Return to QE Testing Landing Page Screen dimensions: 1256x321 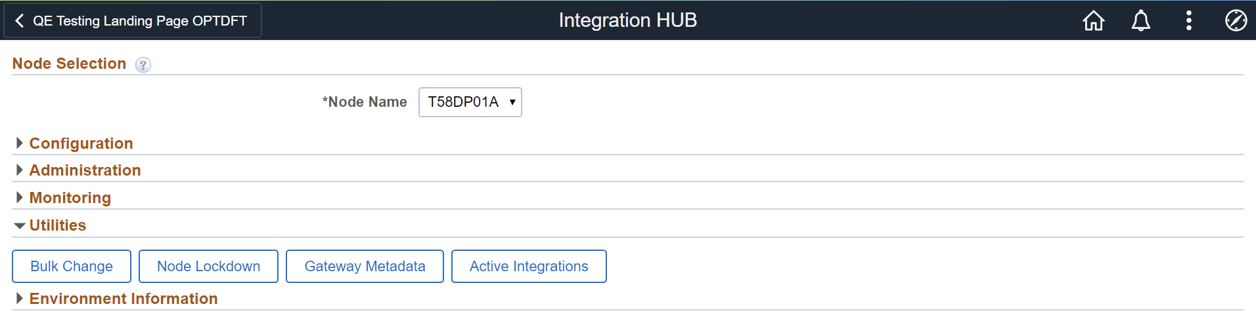click(x=139, y=21)
